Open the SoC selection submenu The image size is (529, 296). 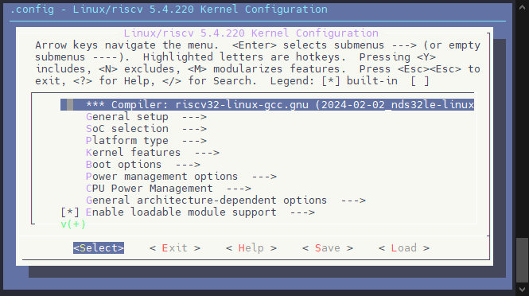[x=146, y=129]
